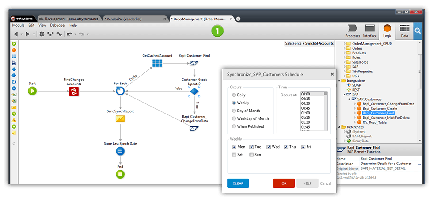Open the tab overflow dropdown beside OrderManagement tab
Screen dimensions: 433x206
coord(239,19)
